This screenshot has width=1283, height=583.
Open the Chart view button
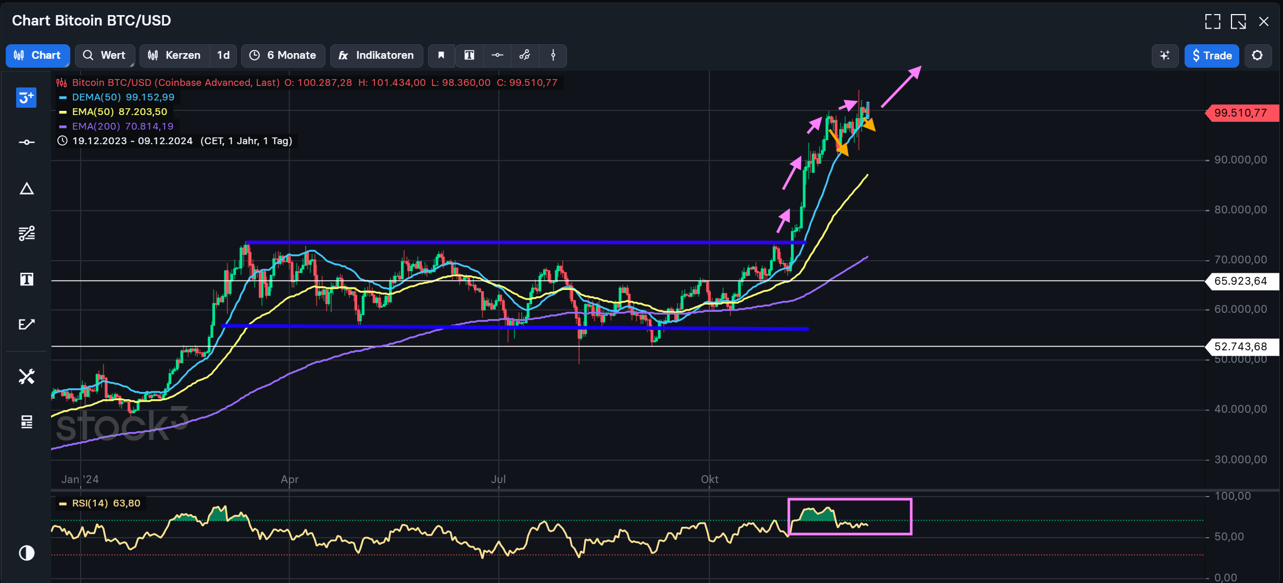pyautogui.click(x=37, y=56)
